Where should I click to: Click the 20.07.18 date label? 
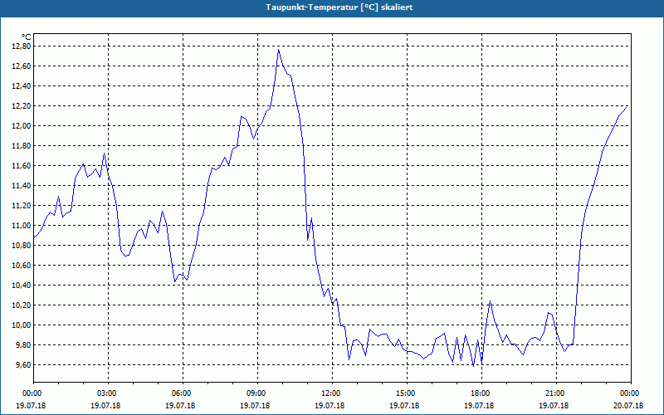coord(628,405)
